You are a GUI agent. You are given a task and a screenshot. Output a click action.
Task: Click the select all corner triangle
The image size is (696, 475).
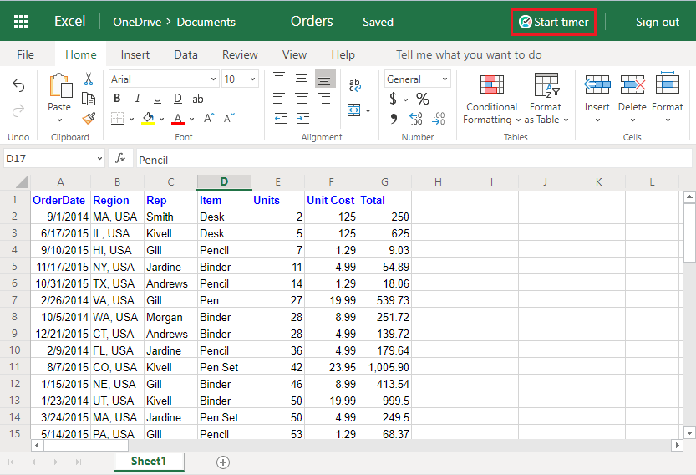coord(21,181)
